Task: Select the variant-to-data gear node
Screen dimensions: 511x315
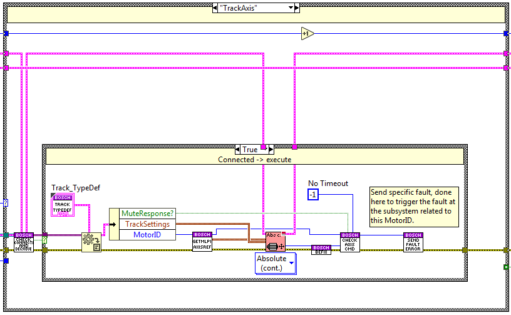Action: [91, 242]
